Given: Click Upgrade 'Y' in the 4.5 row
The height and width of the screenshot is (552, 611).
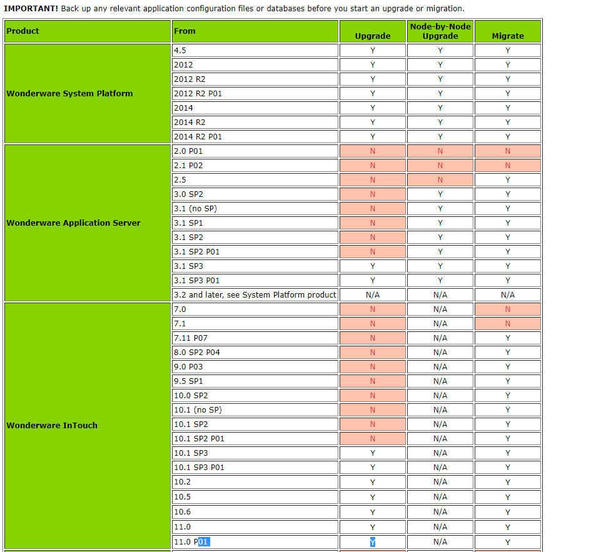Looking at the screenshot, I should coord(373,50).
